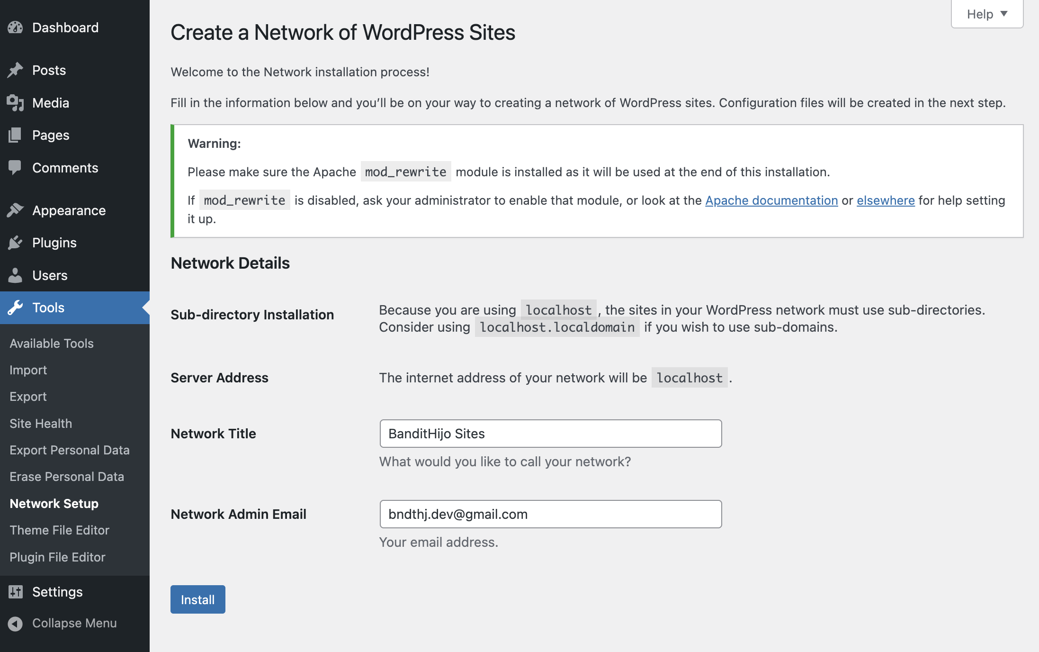Click the Posts pushpin icon
The width and height of the screenshot is (1039, 652).
15,70
